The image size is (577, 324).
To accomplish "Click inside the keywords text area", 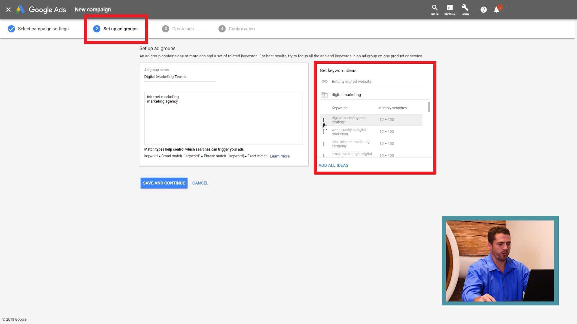I will [223, 118].
